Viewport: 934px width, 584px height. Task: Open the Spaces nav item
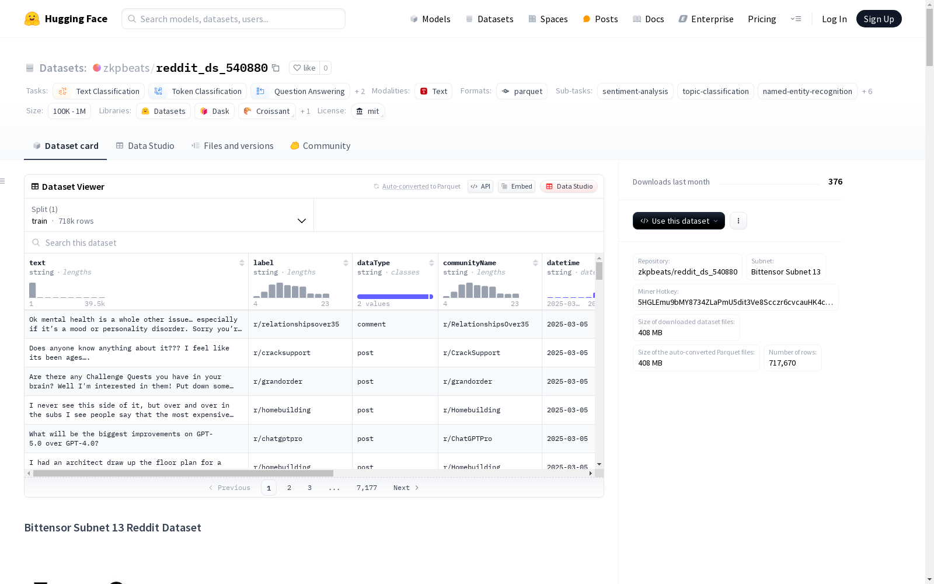548,19
